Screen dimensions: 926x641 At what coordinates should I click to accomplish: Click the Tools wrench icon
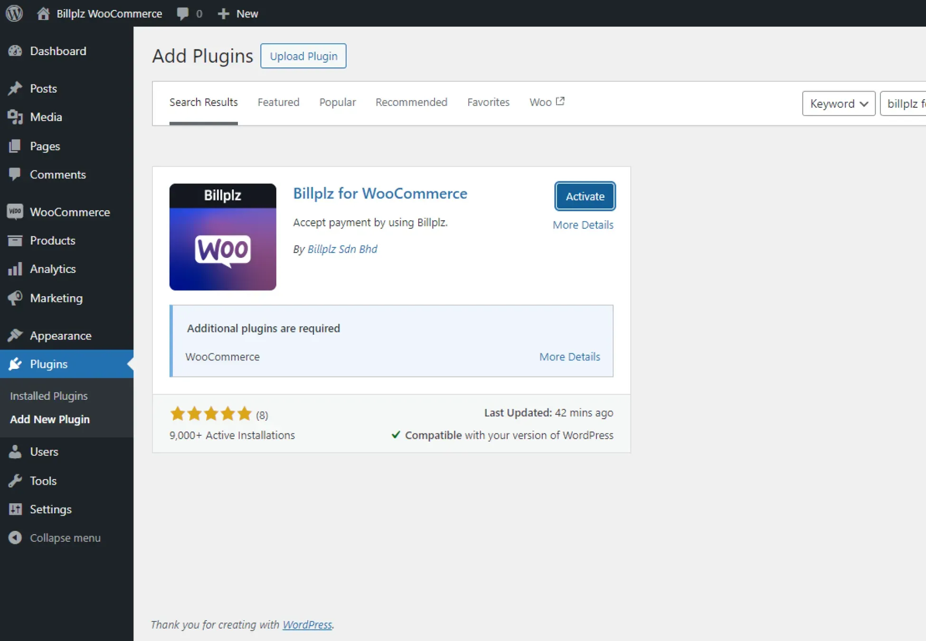point(15,481)
